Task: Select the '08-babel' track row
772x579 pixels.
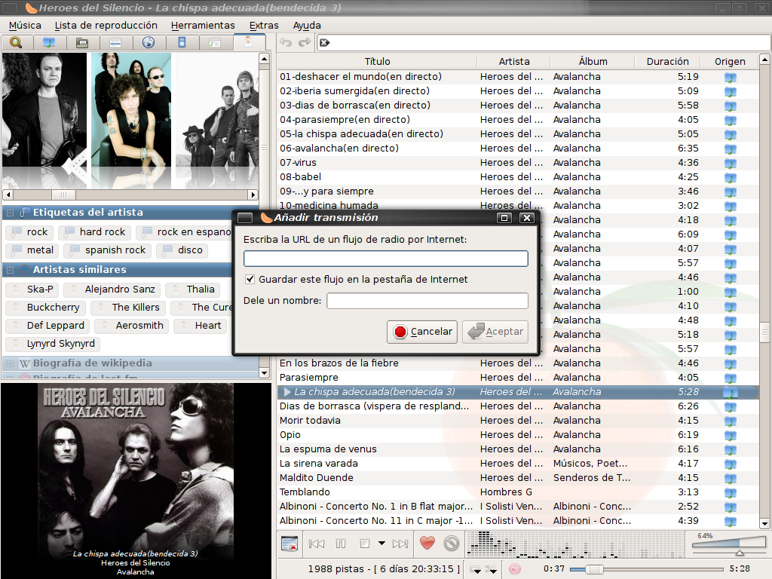Action: 517,177
